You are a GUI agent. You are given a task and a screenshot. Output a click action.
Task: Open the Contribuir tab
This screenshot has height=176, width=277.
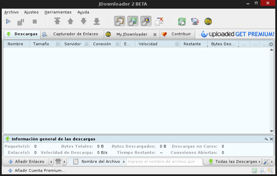point(177,34)
